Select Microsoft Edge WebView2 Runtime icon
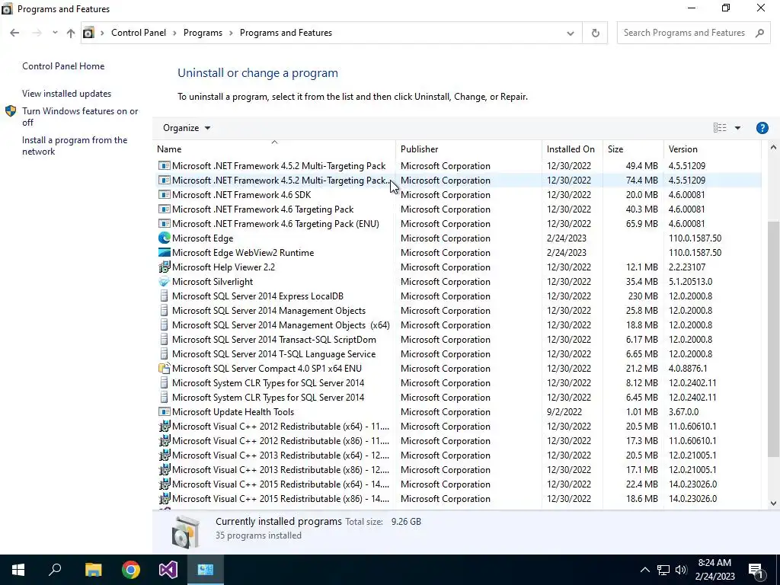 click(165, 253)
